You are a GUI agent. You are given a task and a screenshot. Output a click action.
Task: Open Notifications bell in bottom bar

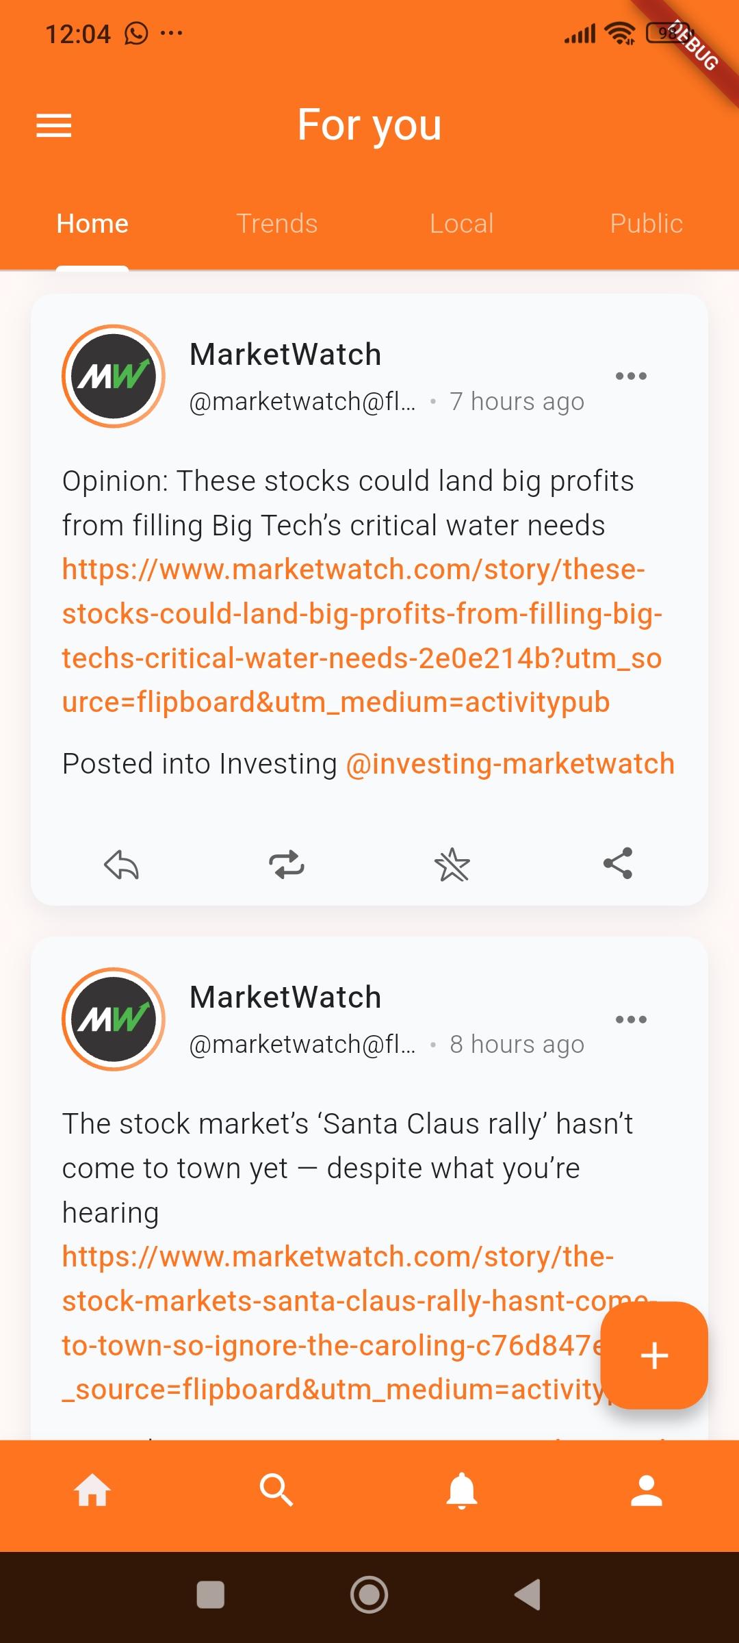coord(462,1490)
